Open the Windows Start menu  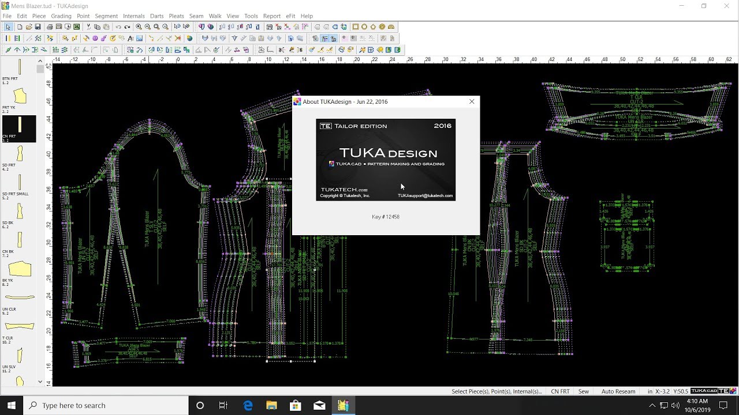coord(12,405)
